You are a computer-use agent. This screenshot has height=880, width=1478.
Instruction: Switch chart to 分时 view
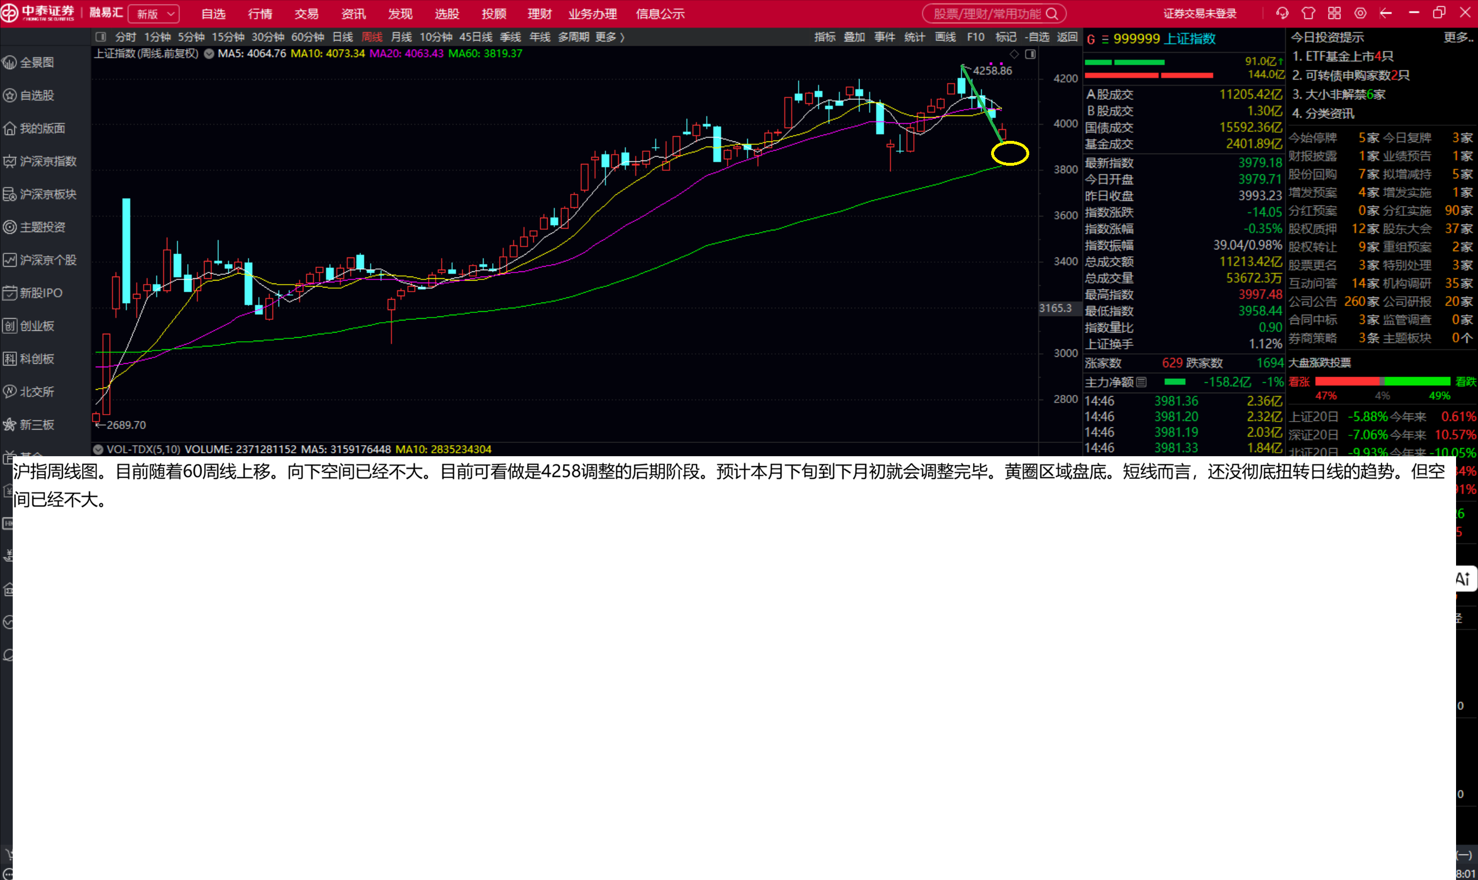[x=125, y=37]
